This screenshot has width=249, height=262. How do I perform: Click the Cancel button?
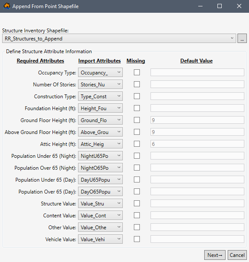[x=237, y=255]
